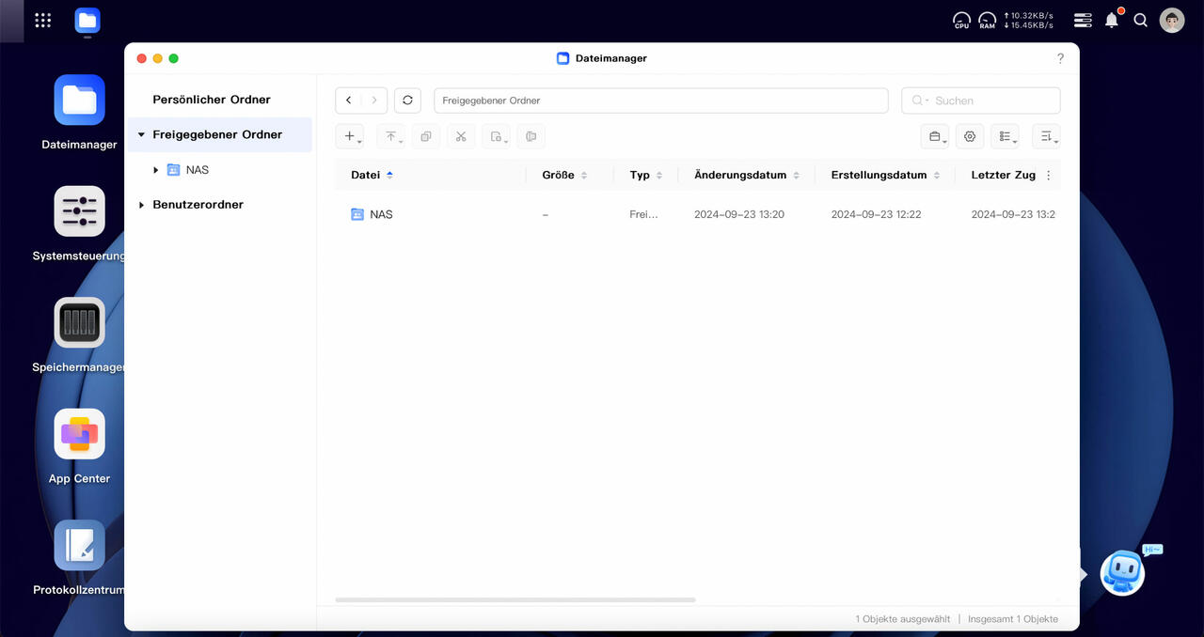1204x637 pixels.
Task: Click the horizontal scrollbar under the file list
Action: click(515, 599)
